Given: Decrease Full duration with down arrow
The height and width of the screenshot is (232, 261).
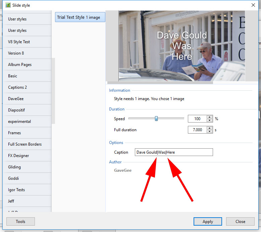Looking at the screenshot, I should pos(210,132).
